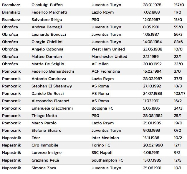Viewport: 187px width, 174px height.
Task: Click Simone Zaza's Napastnik position cell
Action: pyautogui.click(x=11, y=168)
